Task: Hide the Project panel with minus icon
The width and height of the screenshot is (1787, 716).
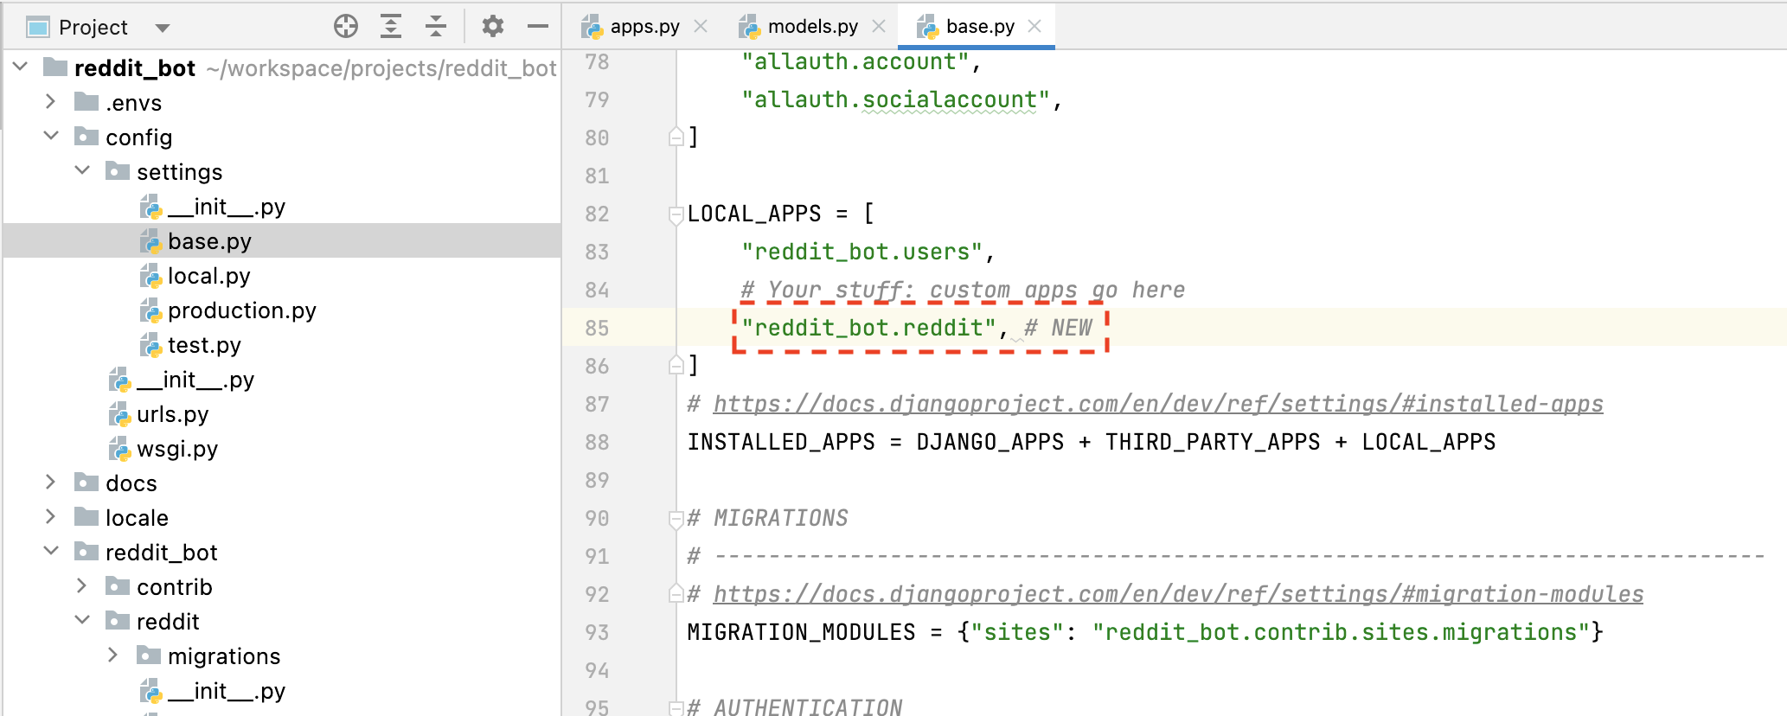Action: [x=538, y=27]
